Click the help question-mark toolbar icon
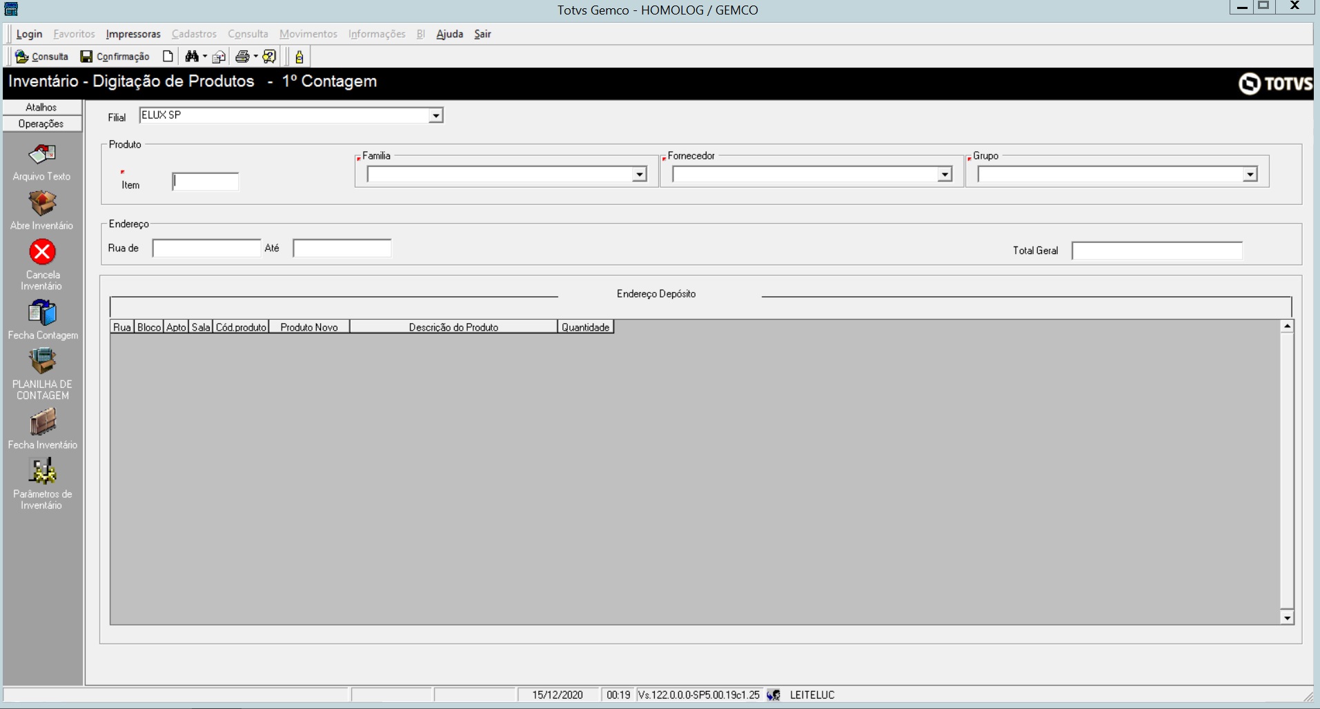The image size is (1320, 709). point(270,57)
